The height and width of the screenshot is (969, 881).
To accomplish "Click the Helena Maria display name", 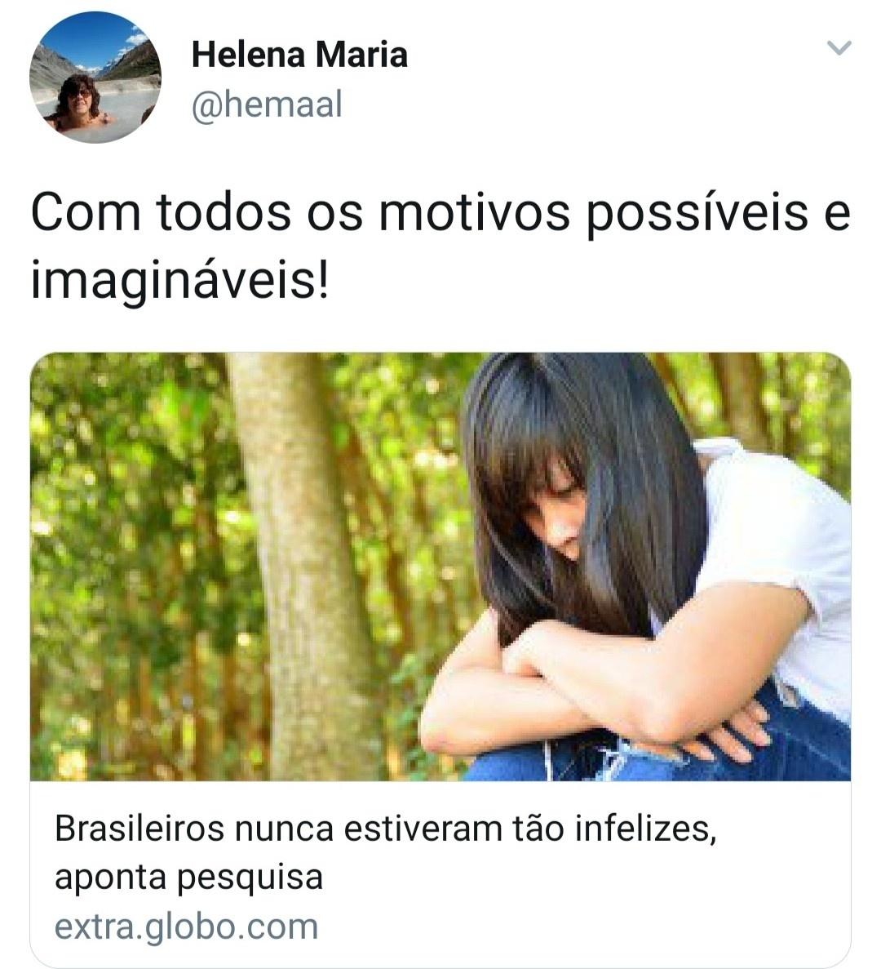I will (x=299, y=55).
